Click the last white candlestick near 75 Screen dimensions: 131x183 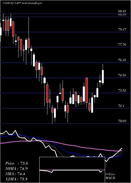(x=103, y=77)
